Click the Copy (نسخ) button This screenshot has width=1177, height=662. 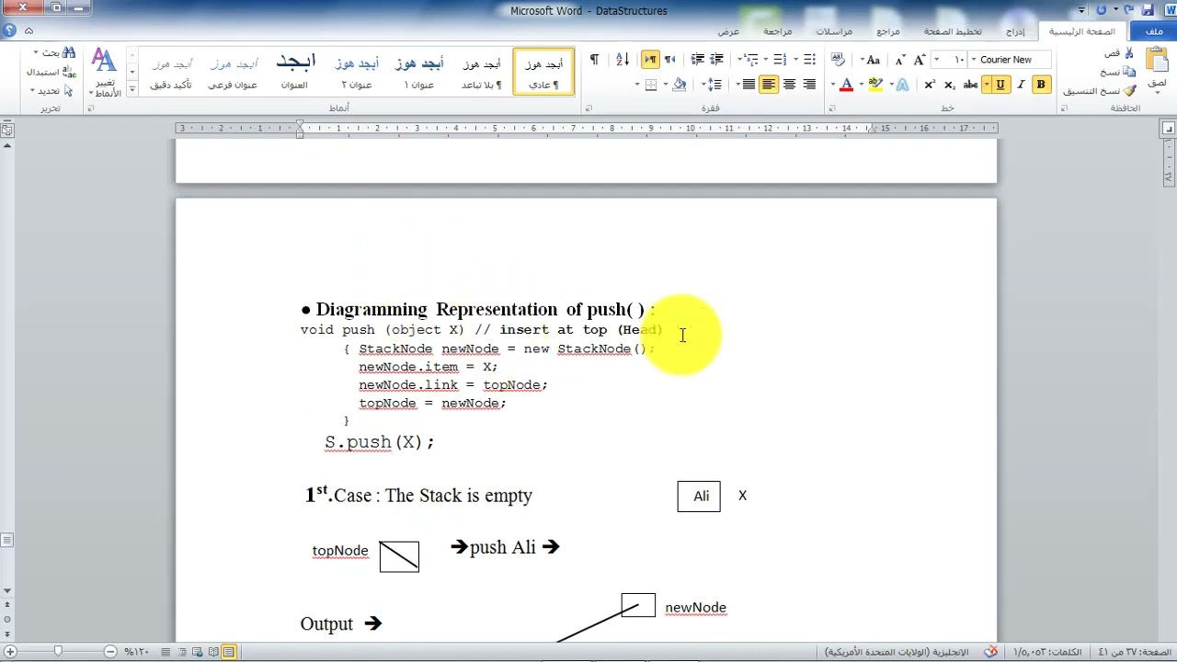tap(1116, 72)
